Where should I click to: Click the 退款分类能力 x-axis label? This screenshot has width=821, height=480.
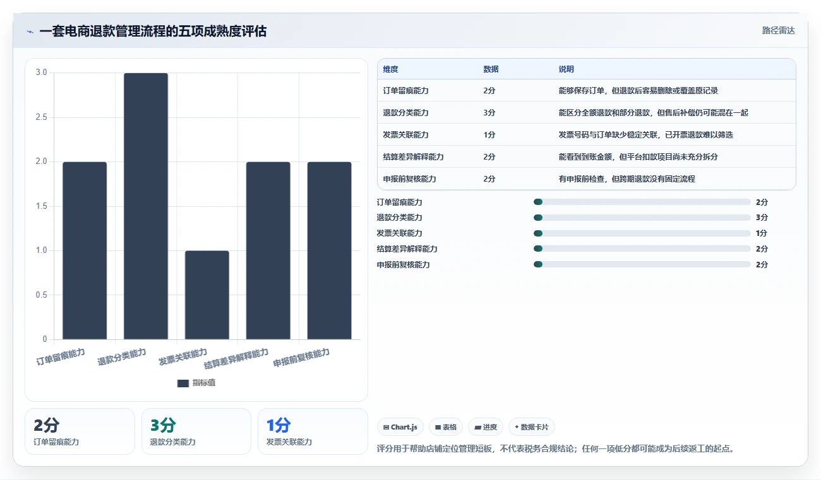point(122,357)
